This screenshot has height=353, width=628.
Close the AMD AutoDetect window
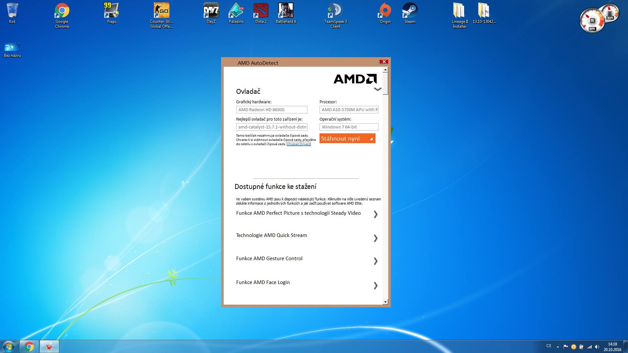point(384,62)
